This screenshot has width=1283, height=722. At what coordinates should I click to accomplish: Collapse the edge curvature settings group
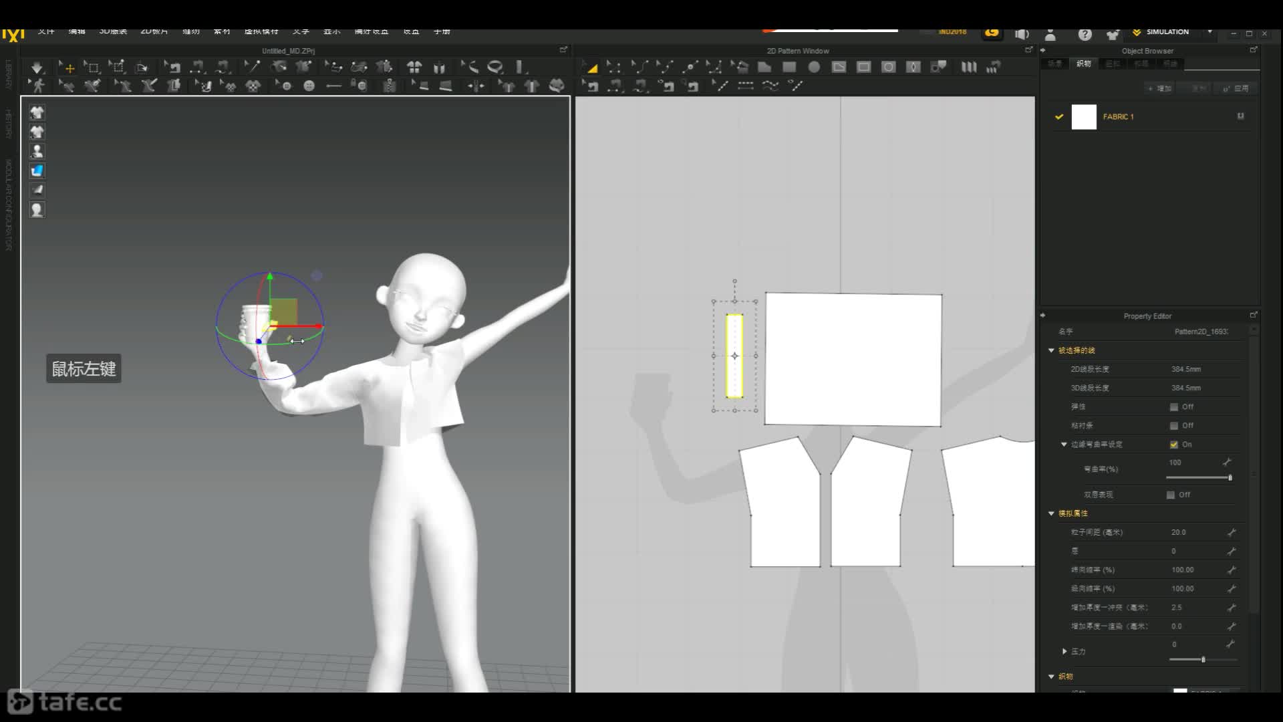tap(1064, 444)
